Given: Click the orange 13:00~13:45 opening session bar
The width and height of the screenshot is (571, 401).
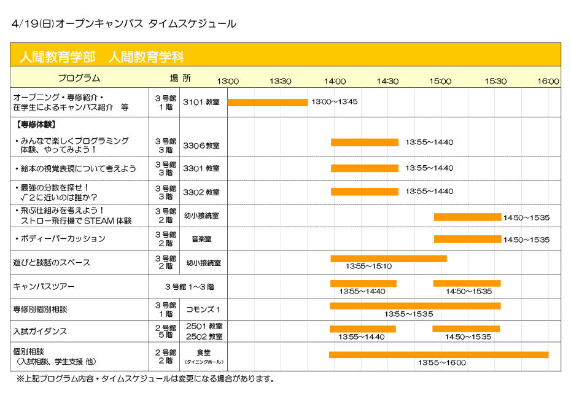Looking at the screenshot, I should [267, 103].
